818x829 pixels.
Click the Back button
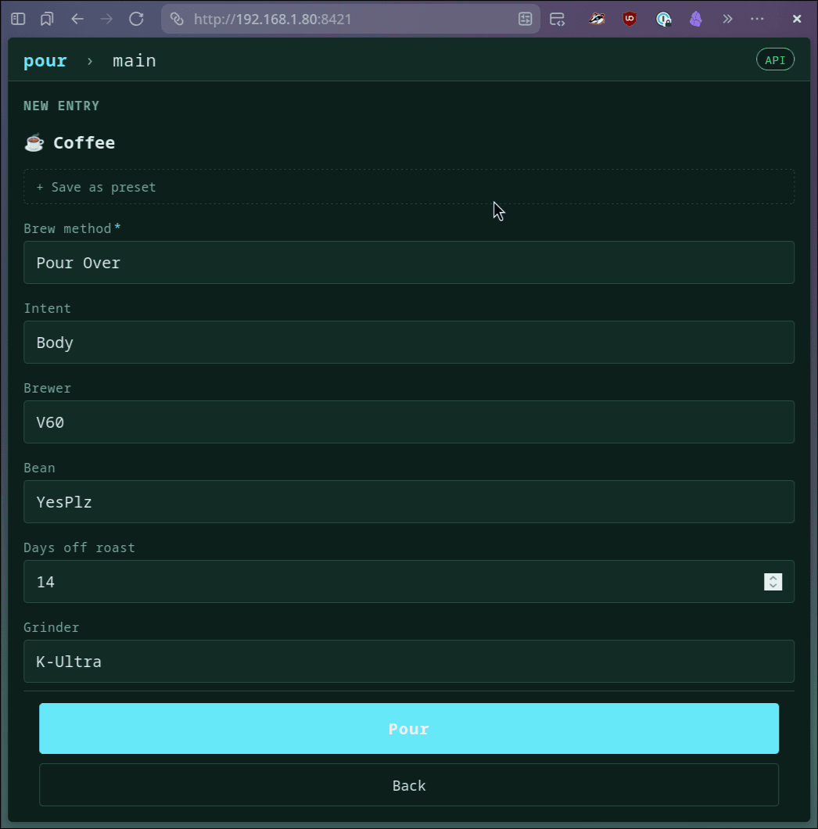409,785
